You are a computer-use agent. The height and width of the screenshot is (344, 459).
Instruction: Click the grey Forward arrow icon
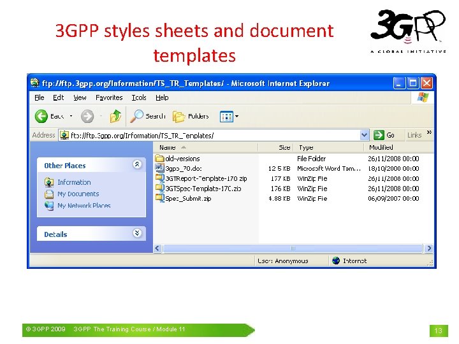click(87, 116)
